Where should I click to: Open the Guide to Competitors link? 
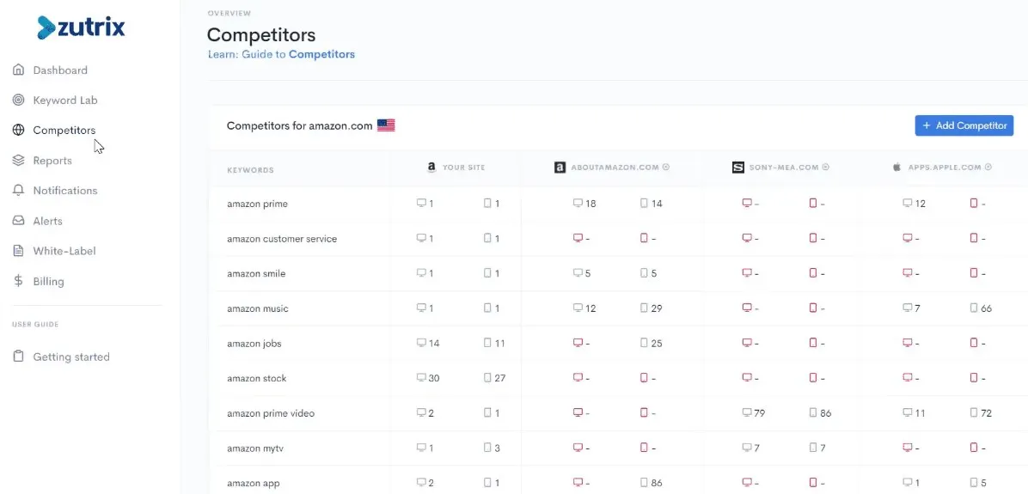281,54
